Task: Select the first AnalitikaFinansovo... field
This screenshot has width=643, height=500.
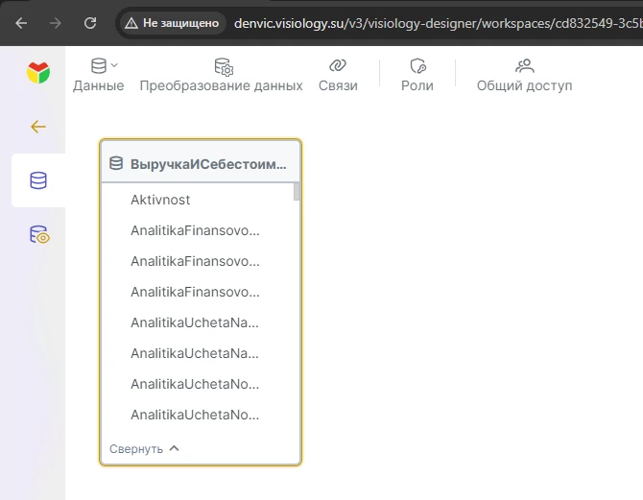Action: click(195, 230)
